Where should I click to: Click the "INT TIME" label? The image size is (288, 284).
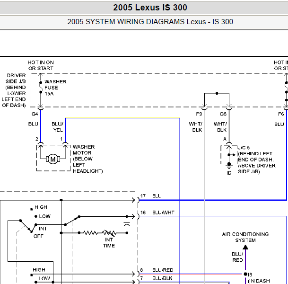click(x=109, y=243)
